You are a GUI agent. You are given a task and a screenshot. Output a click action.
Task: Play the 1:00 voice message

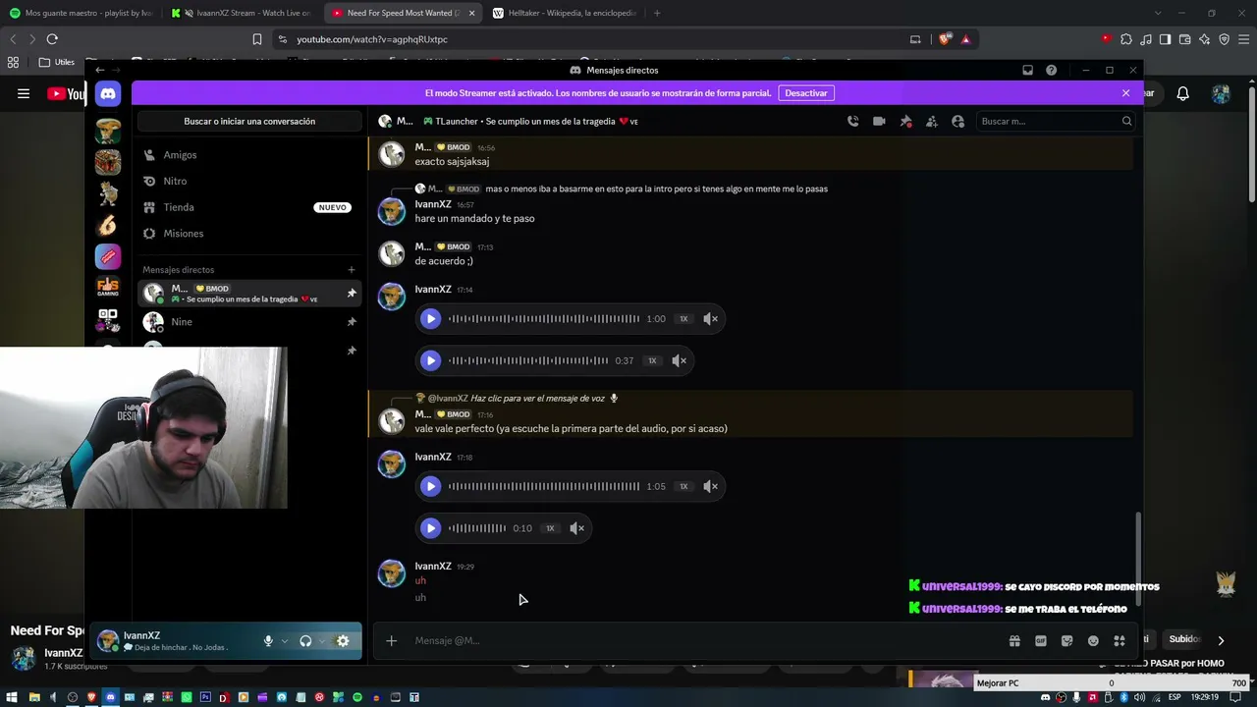click(430, 319)
